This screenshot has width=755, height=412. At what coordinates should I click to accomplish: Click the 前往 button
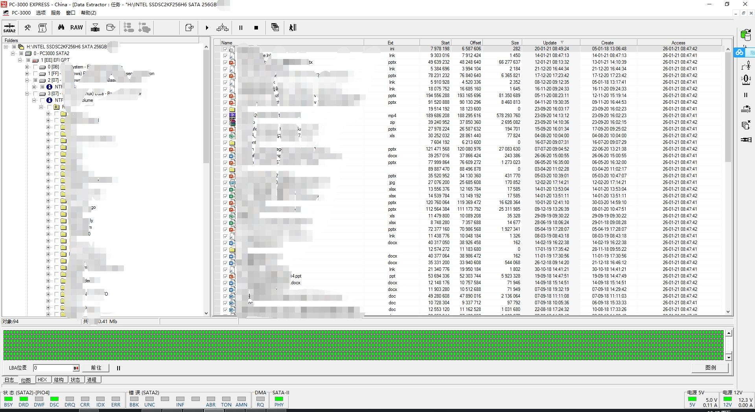point(96,368)
